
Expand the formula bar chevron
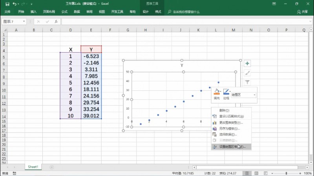click(x=310, y=22)
